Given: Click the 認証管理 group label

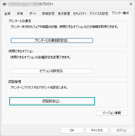Looking at the screenshot, I should [x=15, y=82].
